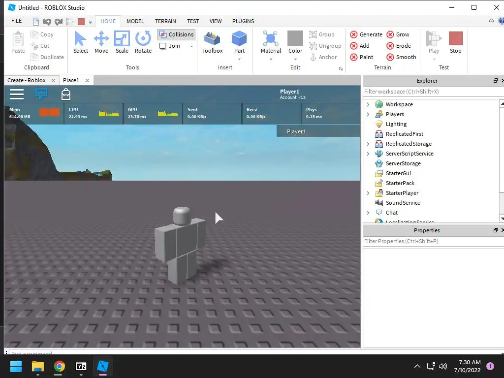
Task: Expand the Chat node
Action: pos(368,213)
